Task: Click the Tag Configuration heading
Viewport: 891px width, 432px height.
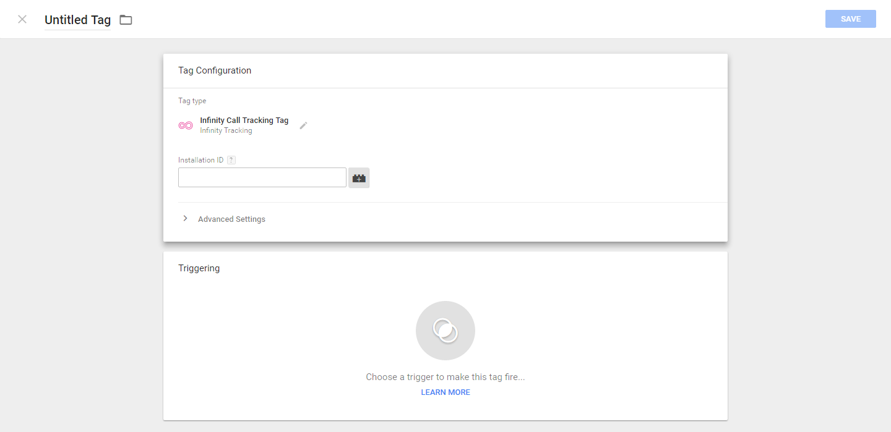Action: tap(215, 70)
